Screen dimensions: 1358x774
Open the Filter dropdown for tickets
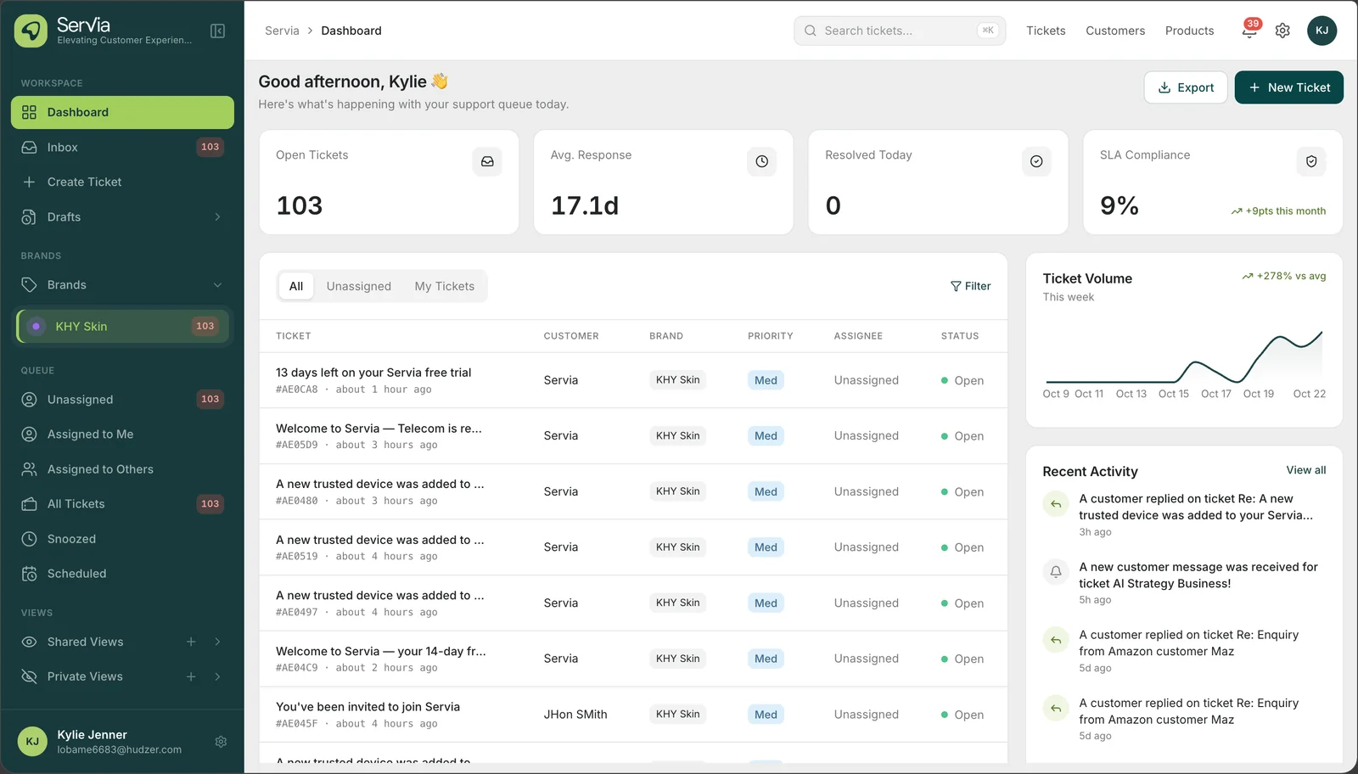pyautogui.click(x=970, y=286)
